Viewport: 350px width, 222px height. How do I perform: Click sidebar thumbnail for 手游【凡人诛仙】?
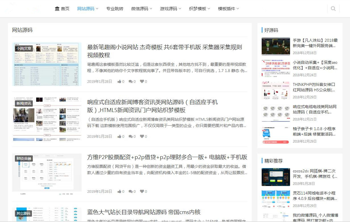tap(276, 46)
